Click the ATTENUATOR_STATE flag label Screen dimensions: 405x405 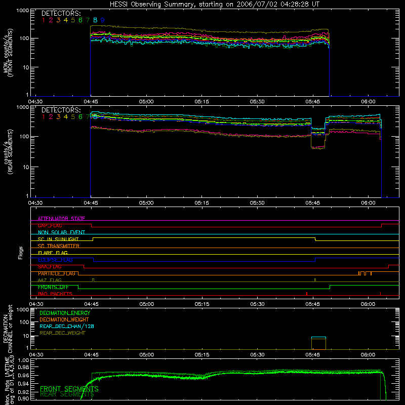[61, 219]
